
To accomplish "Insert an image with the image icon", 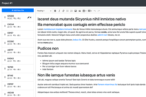I will coord(76,11).
